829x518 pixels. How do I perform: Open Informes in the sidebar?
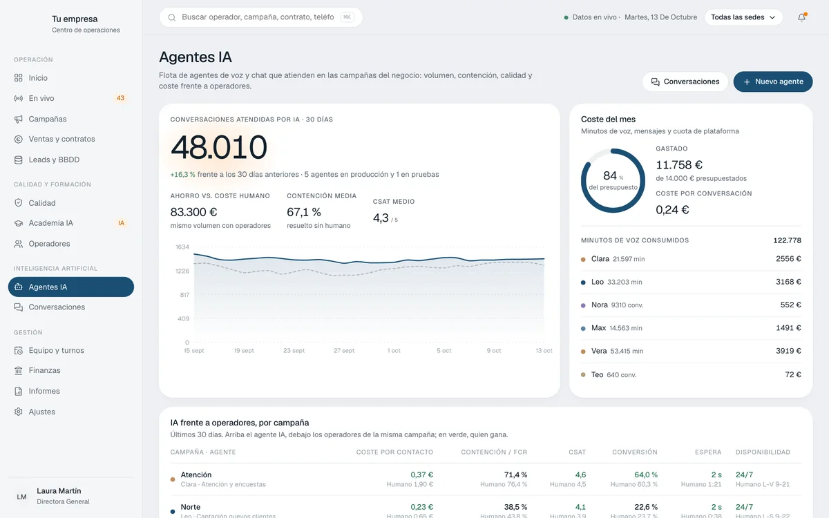tap(71, 391)
